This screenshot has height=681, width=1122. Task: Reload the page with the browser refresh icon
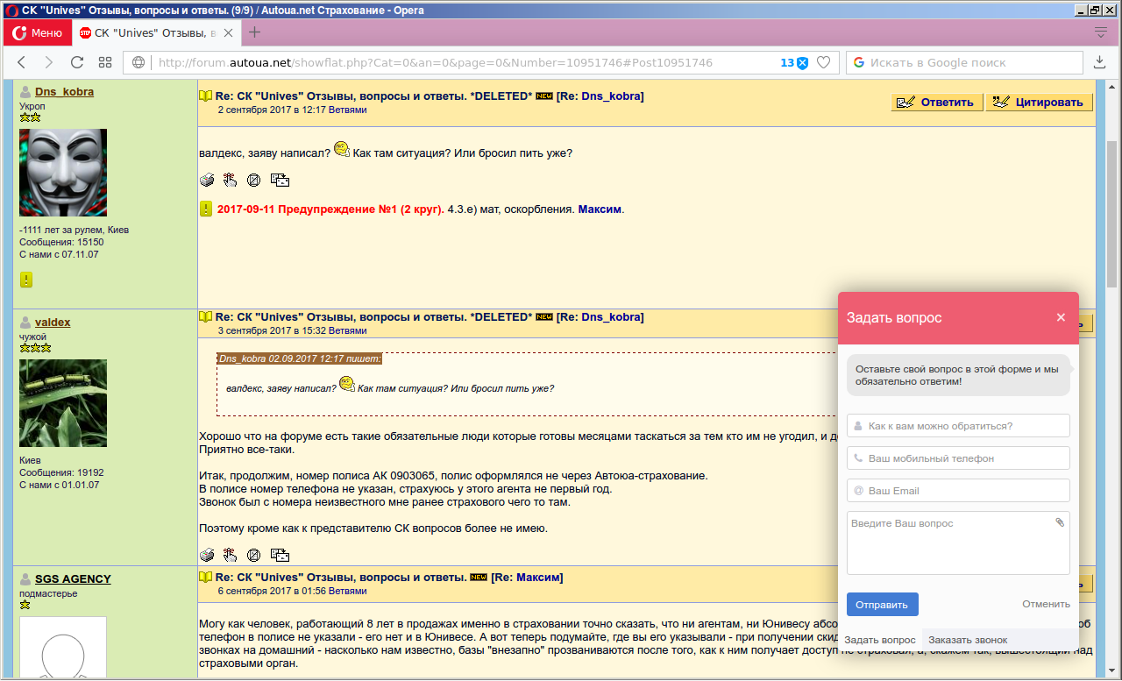[77, 62]
